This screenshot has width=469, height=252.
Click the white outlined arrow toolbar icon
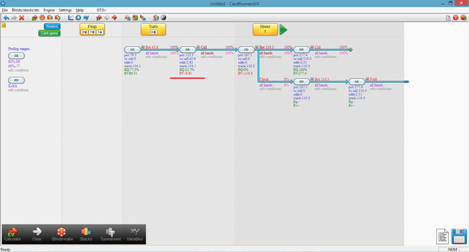107,17
